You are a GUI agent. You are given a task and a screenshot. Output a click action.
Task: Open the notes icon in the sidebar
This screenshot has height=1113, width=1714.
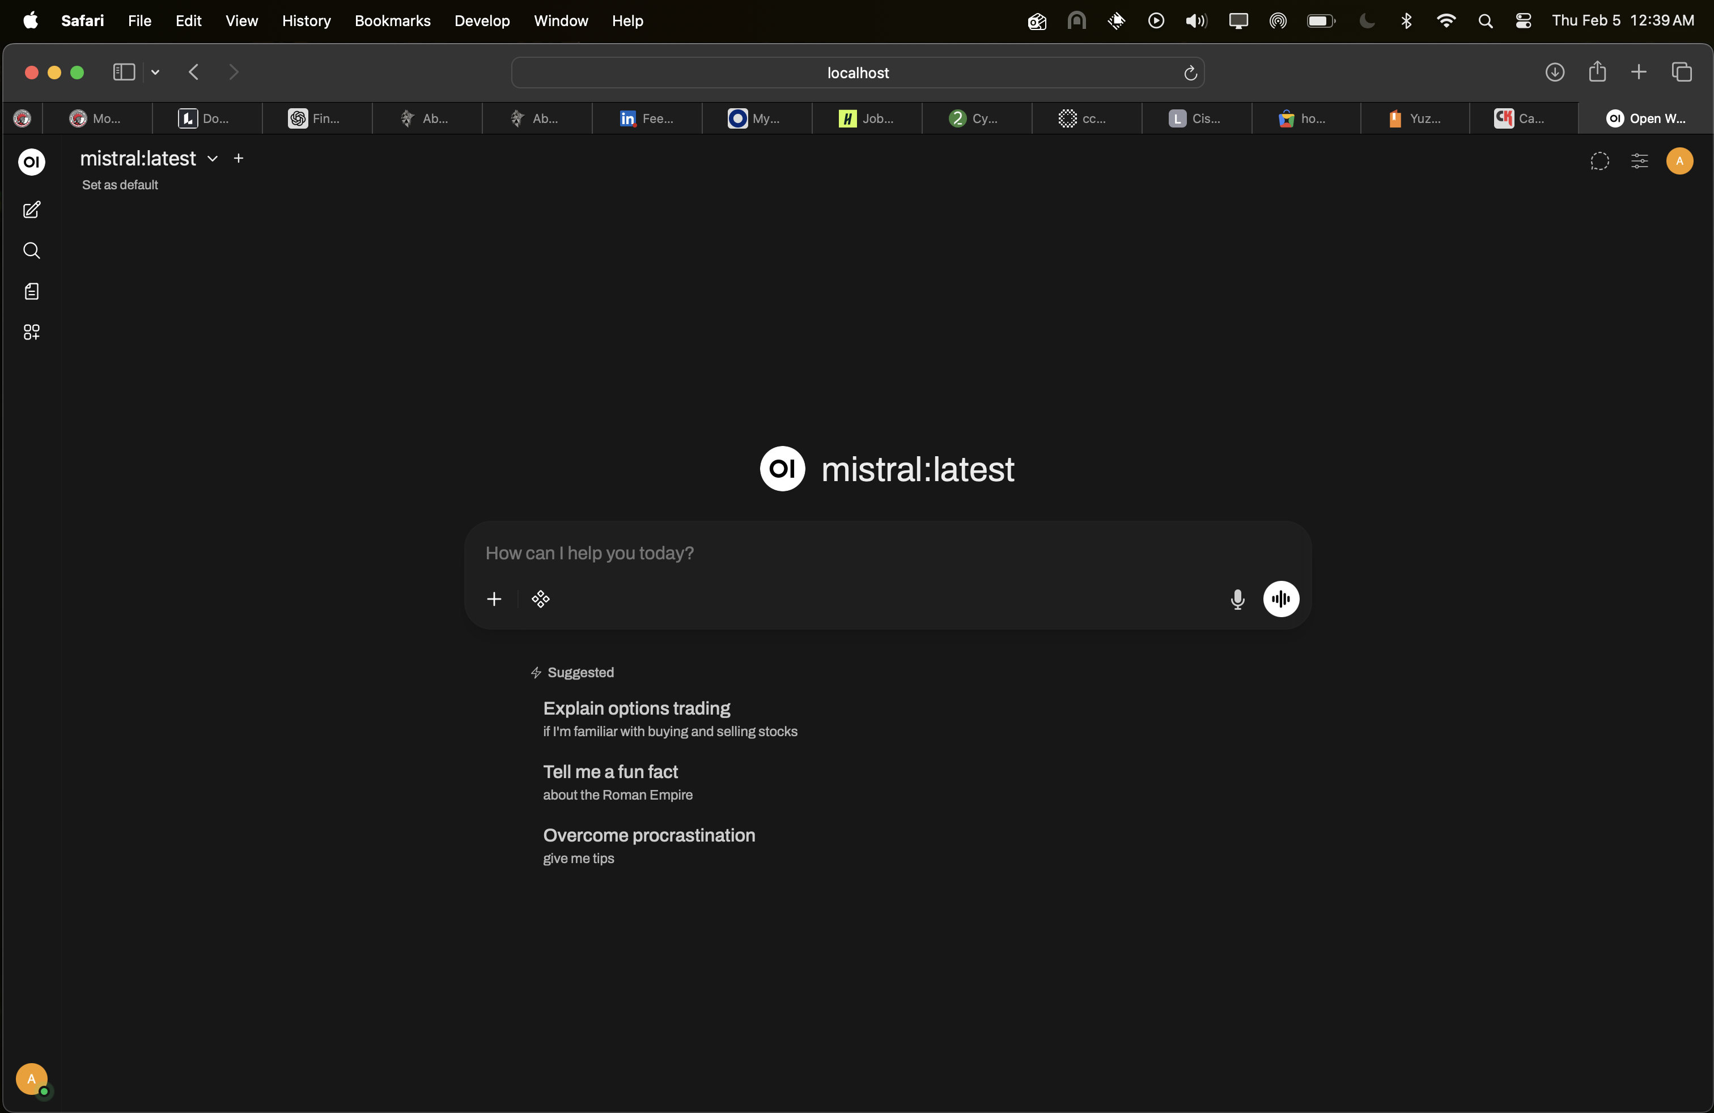tap(32, 292)
